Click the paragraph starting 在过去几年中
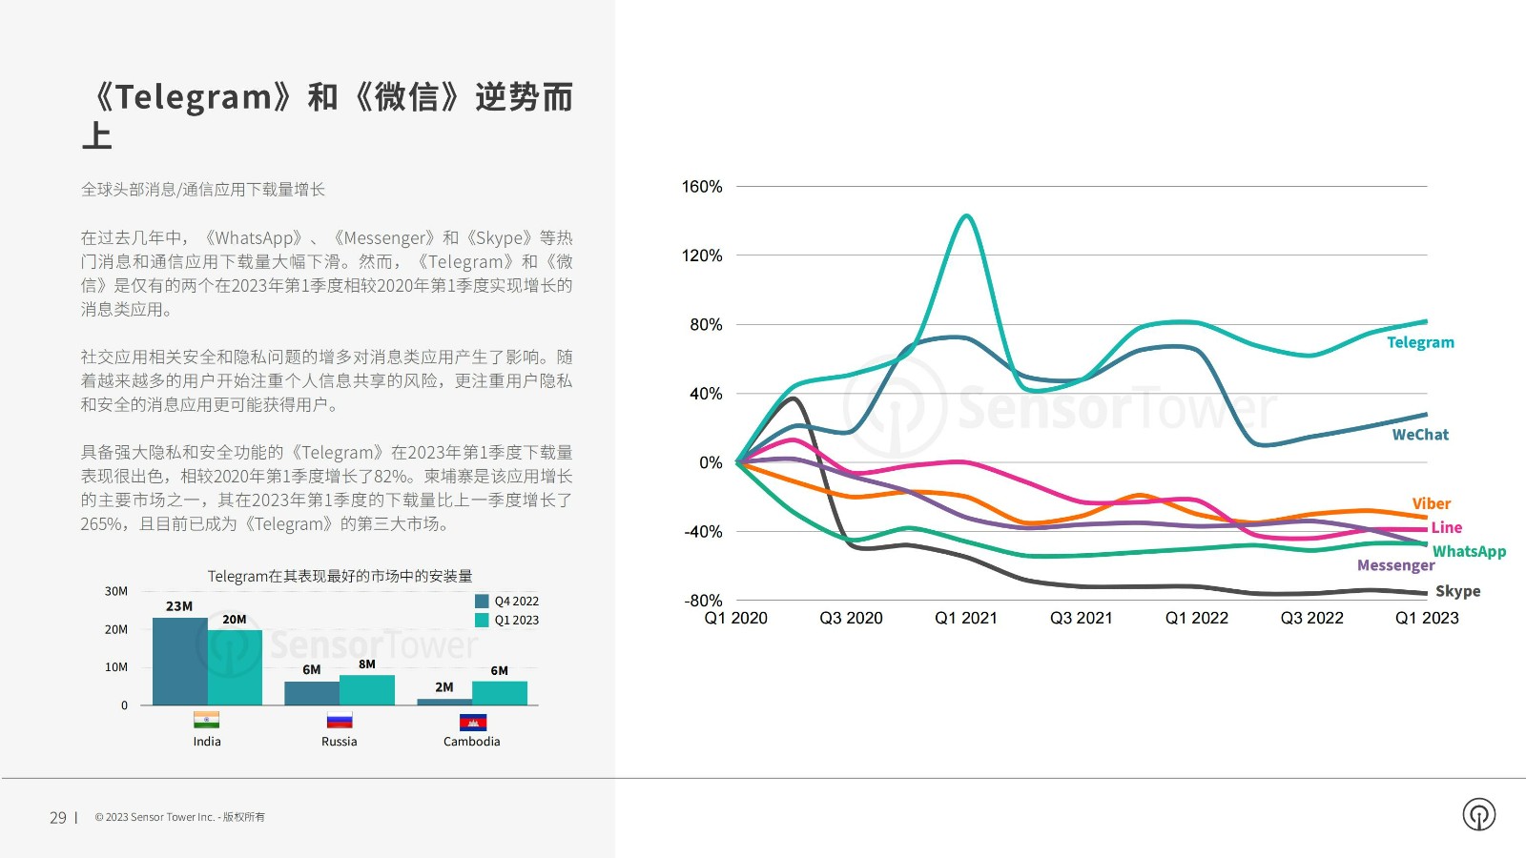Screen dimensions: 1526x858 (x=326, y=274)
